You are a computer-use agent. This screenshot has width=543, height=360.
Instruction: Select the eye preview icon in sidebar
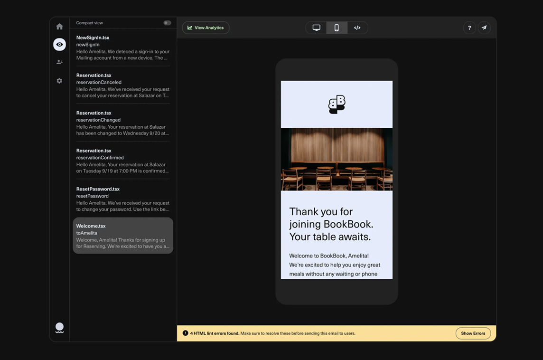(59, 44)
